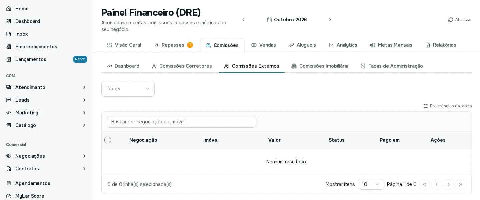The height and width of the screenshot is (200, 480).
Task: Expand the Marketing submenu chevron
Action: point(84,113)
